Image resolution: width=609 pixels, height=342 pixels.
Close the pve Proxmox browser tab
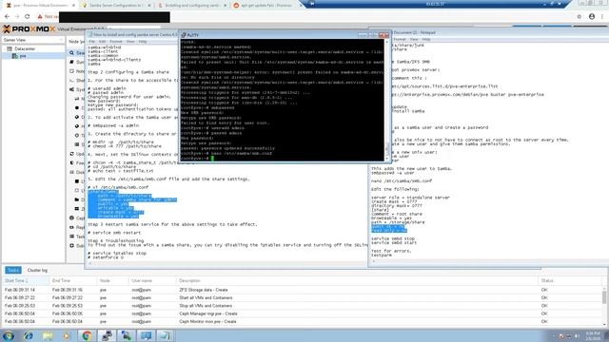point(73,6)
